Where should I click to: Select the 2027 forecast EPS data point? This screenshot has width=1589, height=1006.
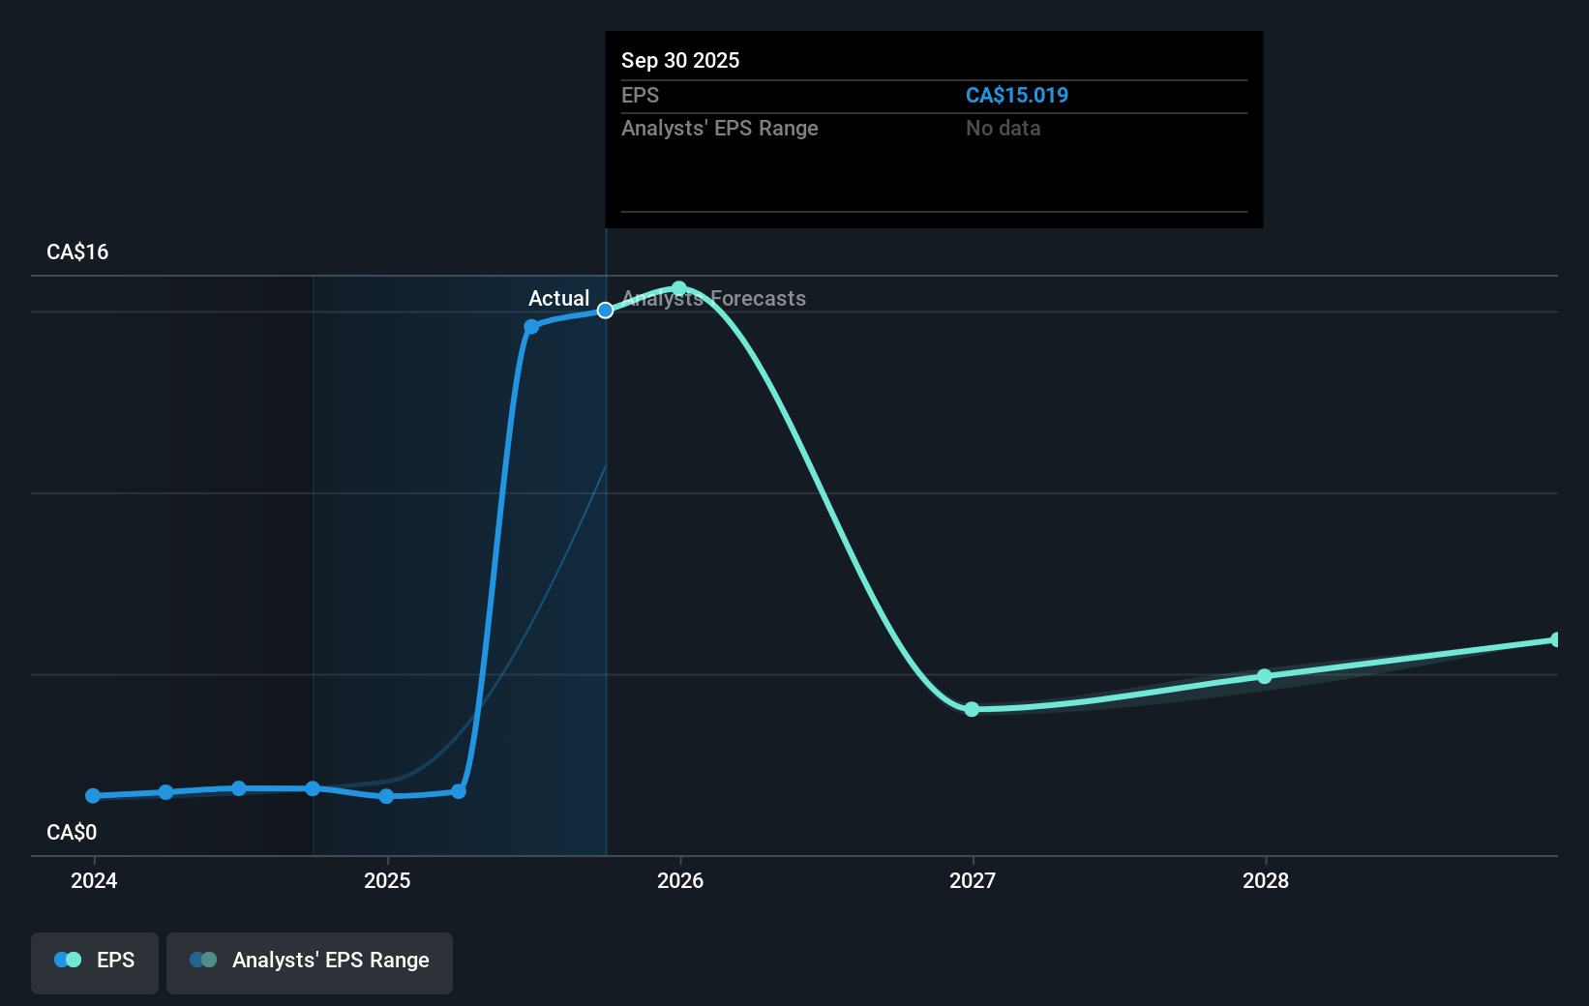coord(972,709)
